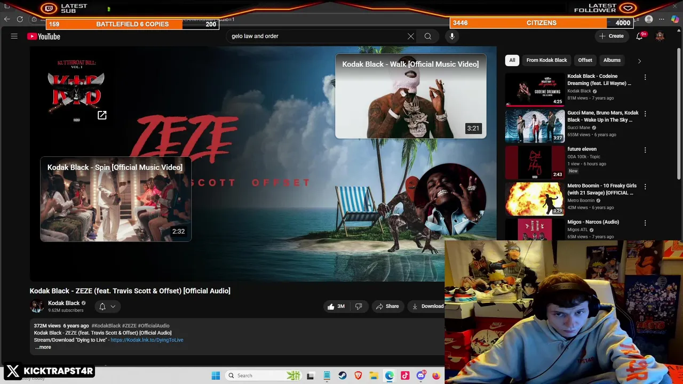Click the #ZEZE hashtag
Image resolution: width=683 pixels, height=384 pixels.
click(x=129, y=325)
